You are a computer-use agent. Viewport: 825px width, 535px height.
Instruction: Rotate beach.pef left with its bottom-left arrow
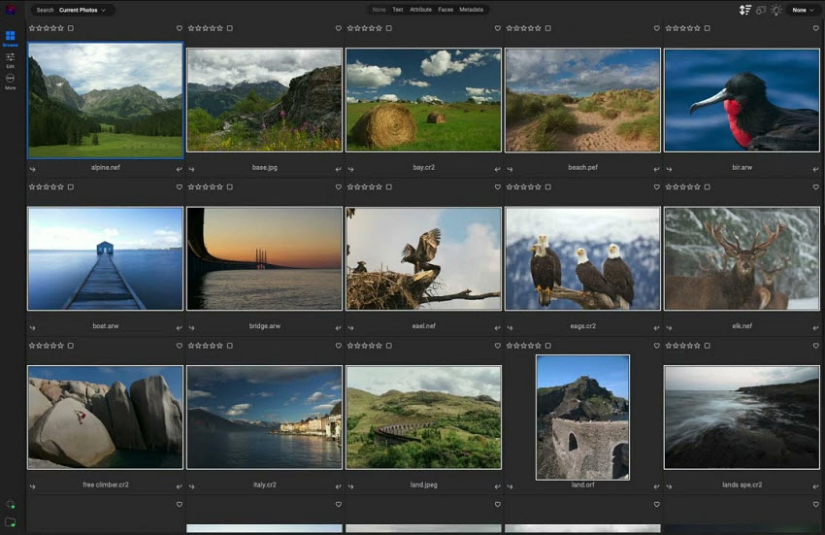(x=510, y=169)
